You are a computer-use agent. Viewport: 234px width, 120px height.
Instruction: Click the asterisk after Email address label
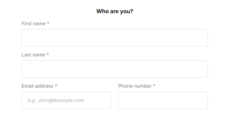pyautogui.click(x=56, y=86)
